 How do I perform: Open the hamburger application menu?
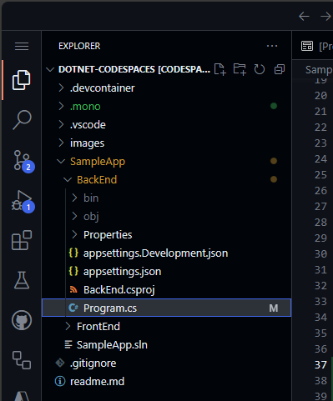(x=22, y=46)
